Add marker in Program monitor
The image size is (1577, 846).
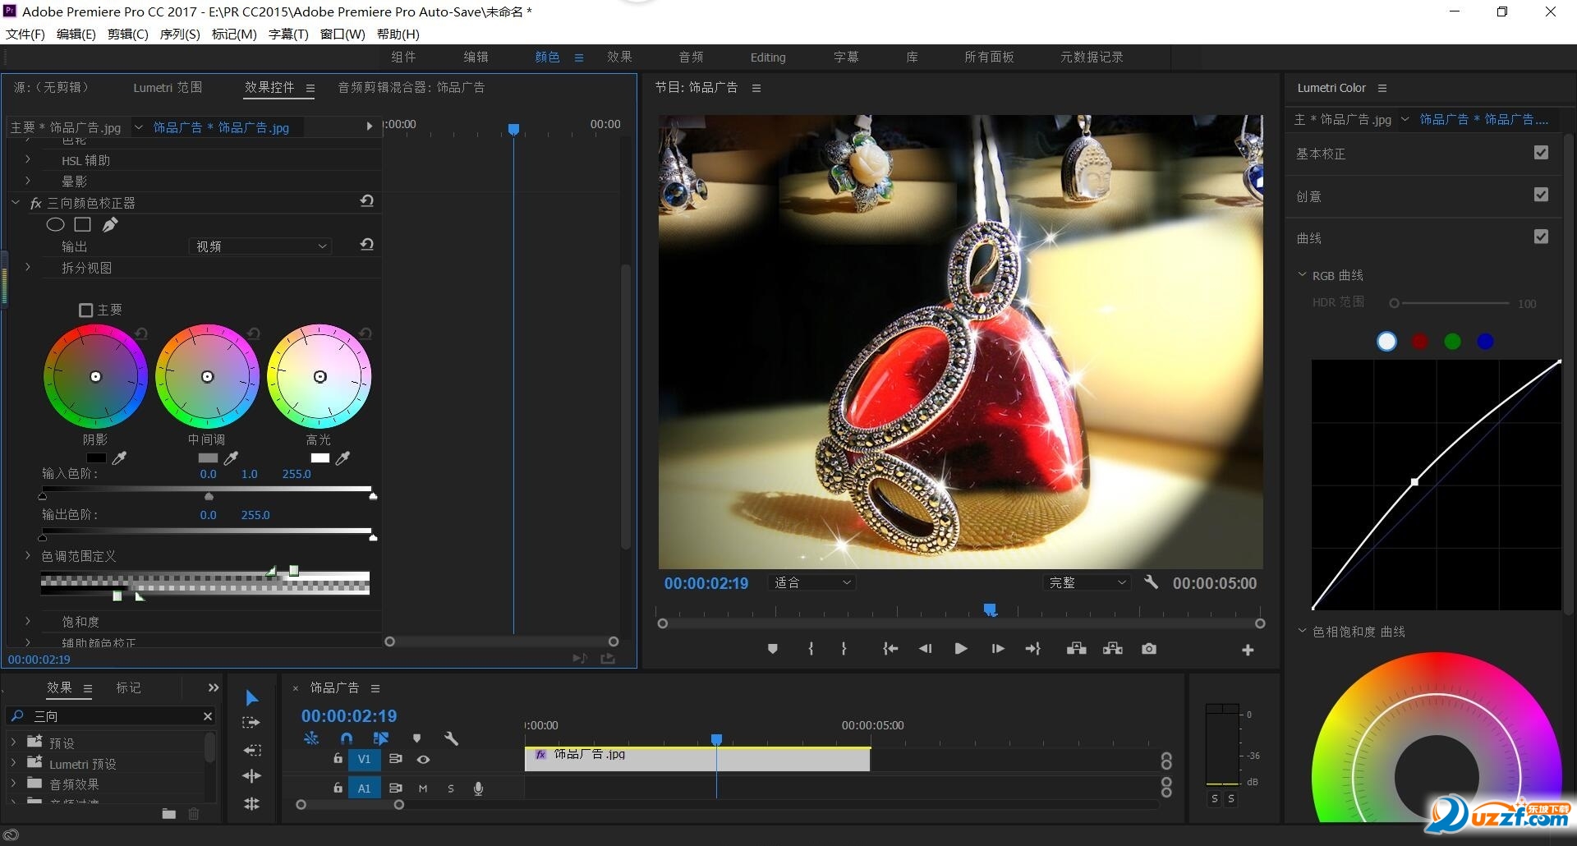[x=772, y=649]
